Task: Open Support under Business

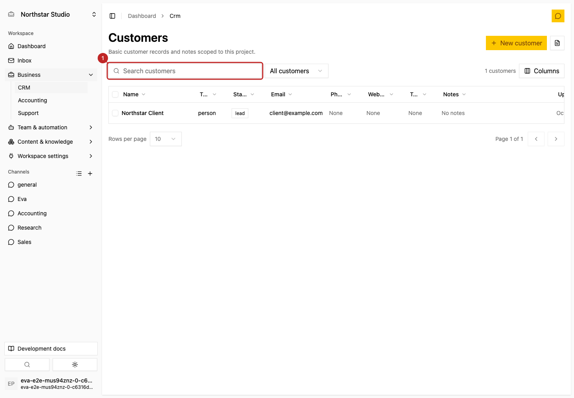Action: click(51, 113)
